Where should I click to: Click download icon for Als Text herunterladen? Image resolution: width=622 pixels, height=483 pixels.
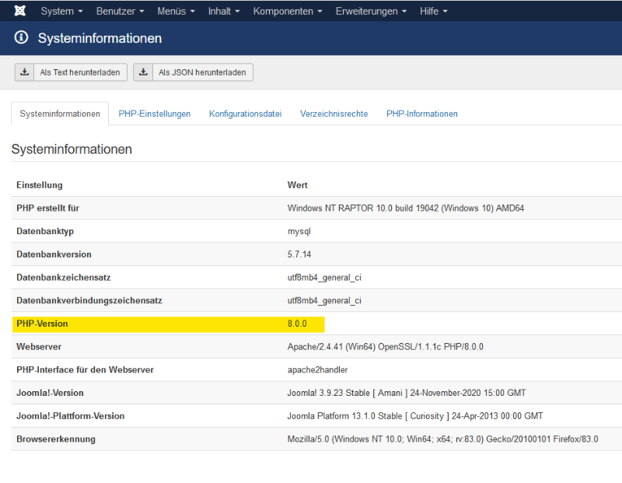[x=25, y=72]
